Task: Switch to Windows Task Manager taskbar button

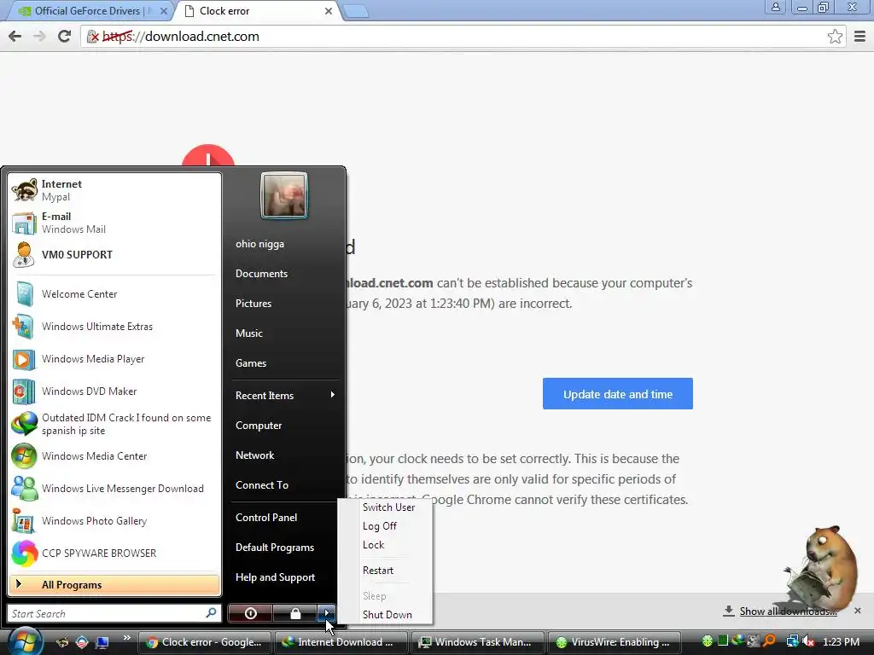Action: coord(477,642)
